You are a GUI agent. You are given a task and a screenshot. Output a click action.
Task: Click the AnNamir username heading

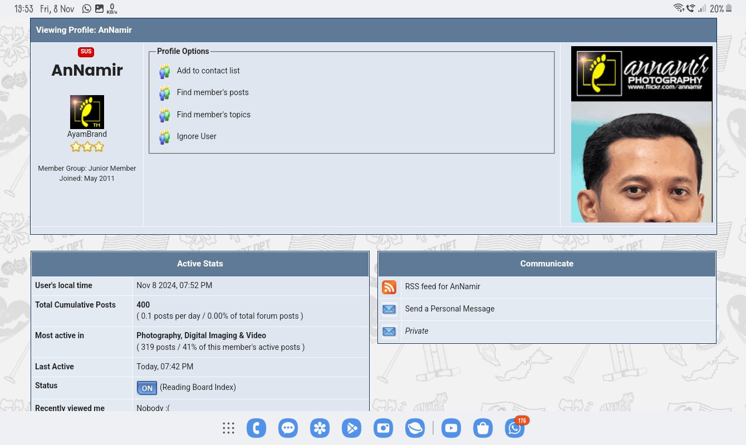click(87, 70)
